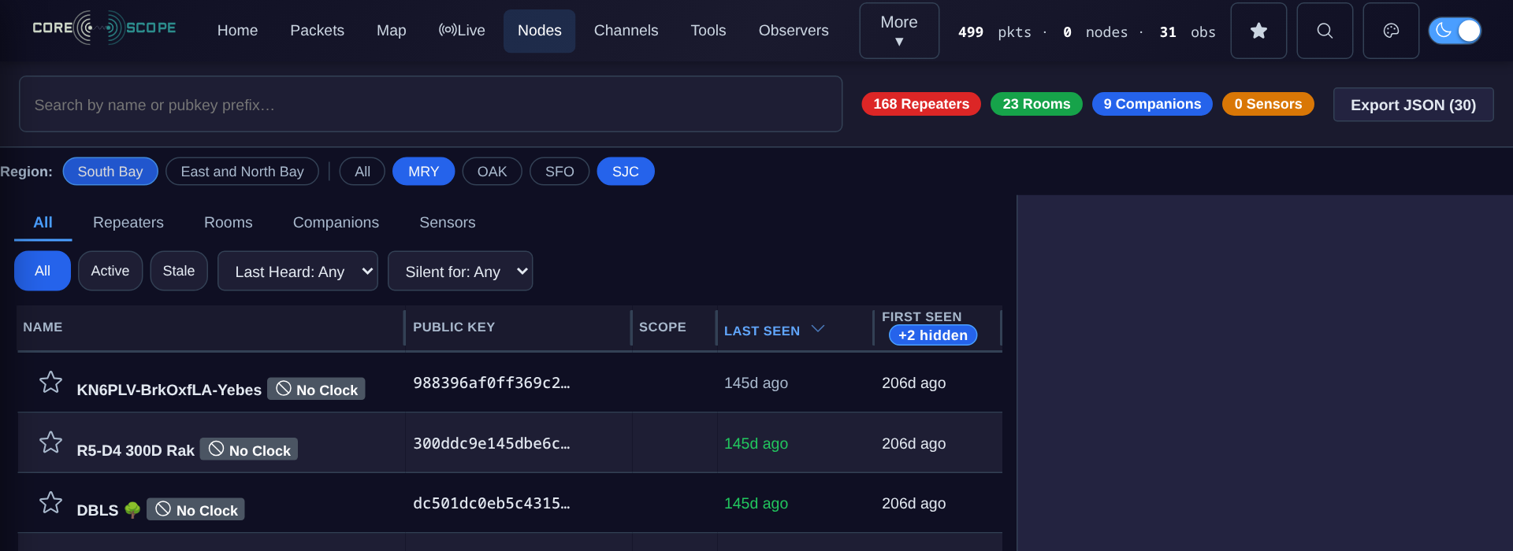Click No Clock badge on KN6PLV row
The image size is (1513, 551).
point(316,389)
